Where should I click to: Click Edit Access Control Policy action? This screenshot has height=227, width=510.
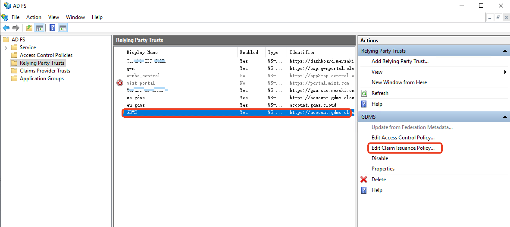pos(403,138)
